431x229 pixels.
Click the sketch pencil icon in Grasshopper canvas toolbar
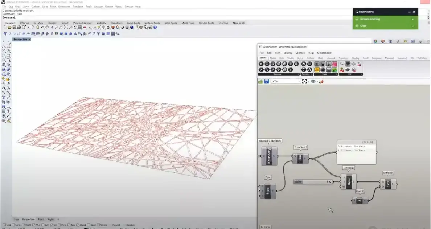point(321,81)
